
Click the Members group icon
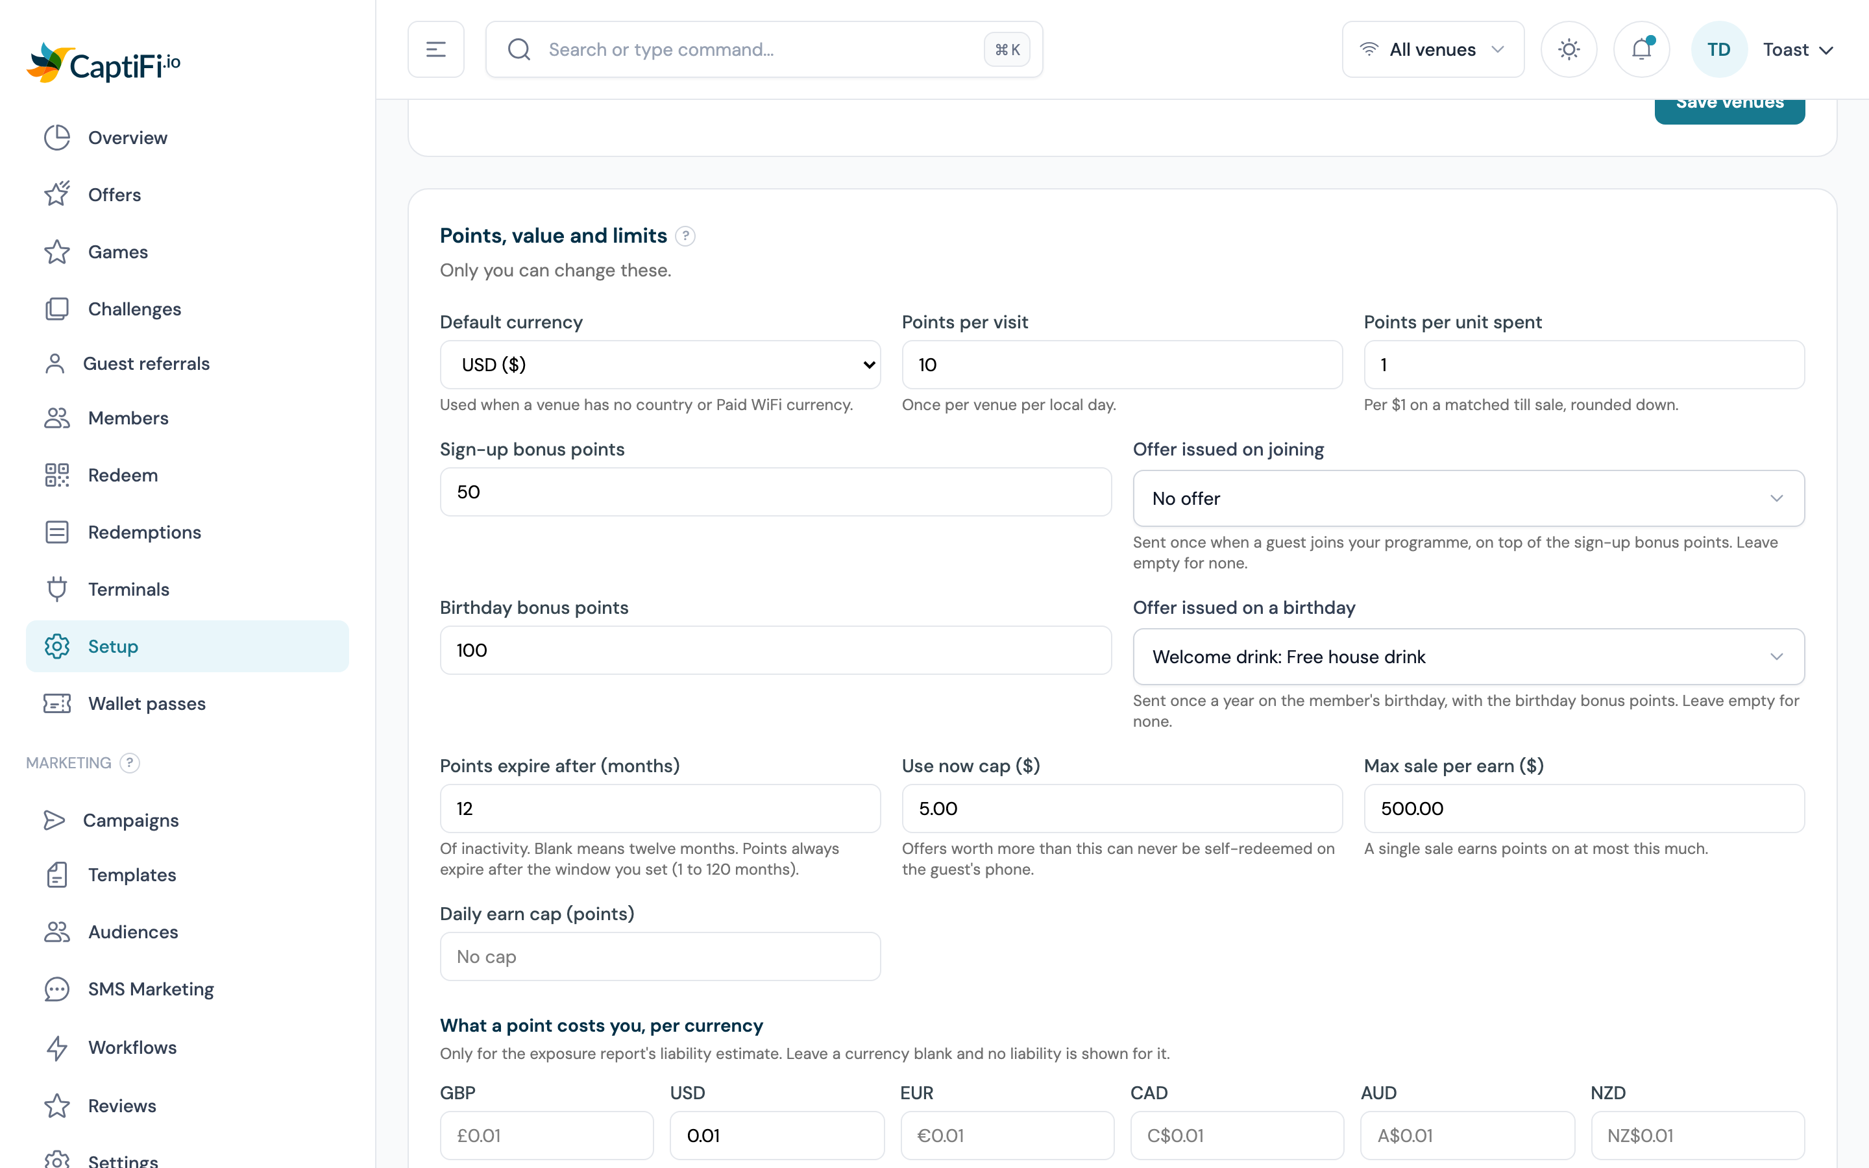click(56, 418)
